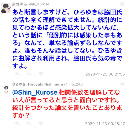
Task: Click the Twitter bird icon on hirox246's tweet
Action: [x=122, y=84]
